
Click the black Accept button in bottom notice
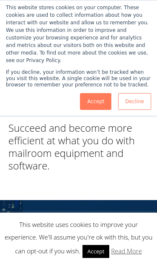tap(96, 251)
